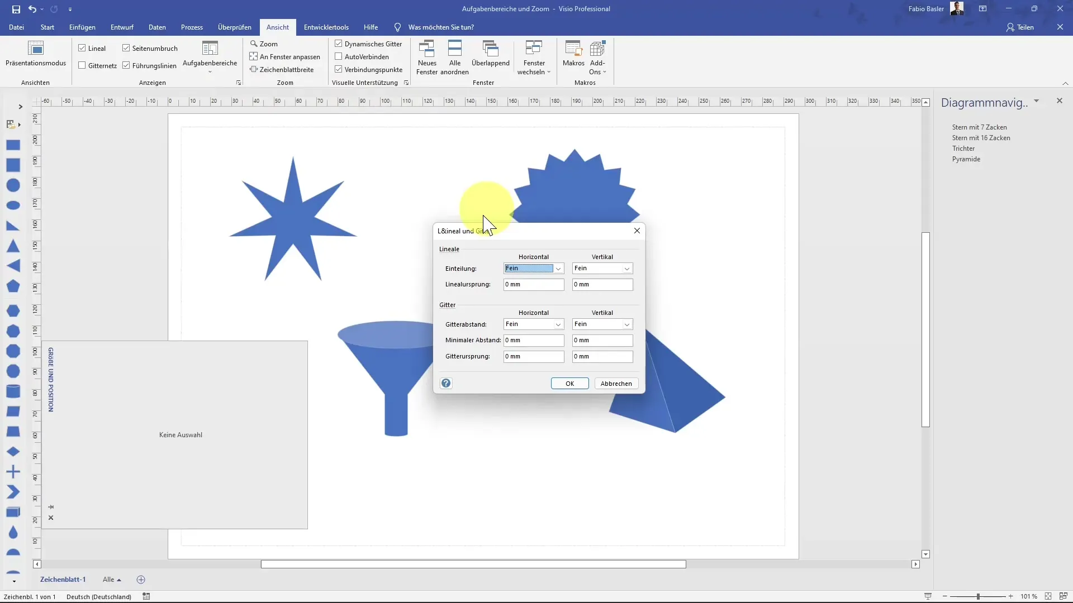
Task: Select the diamond shape in sidebar
Action: point(13,452)
